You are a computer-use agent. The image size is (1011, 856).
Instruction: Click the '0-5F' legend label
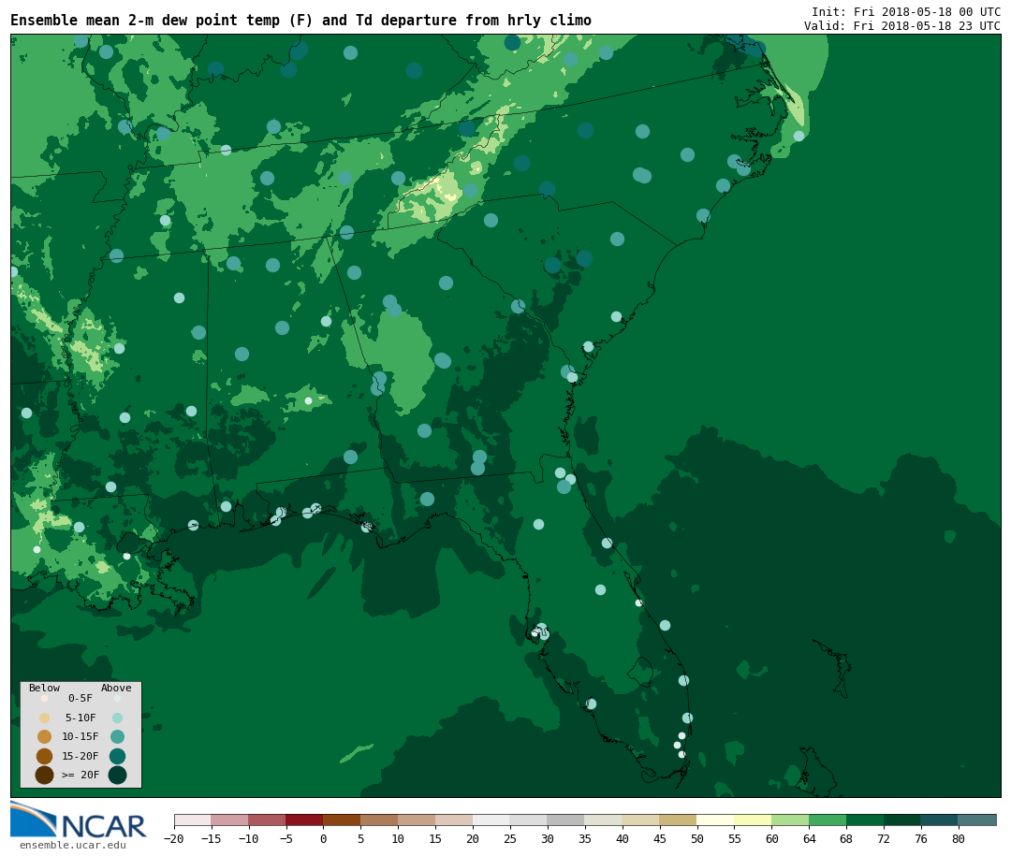[81, 698]
